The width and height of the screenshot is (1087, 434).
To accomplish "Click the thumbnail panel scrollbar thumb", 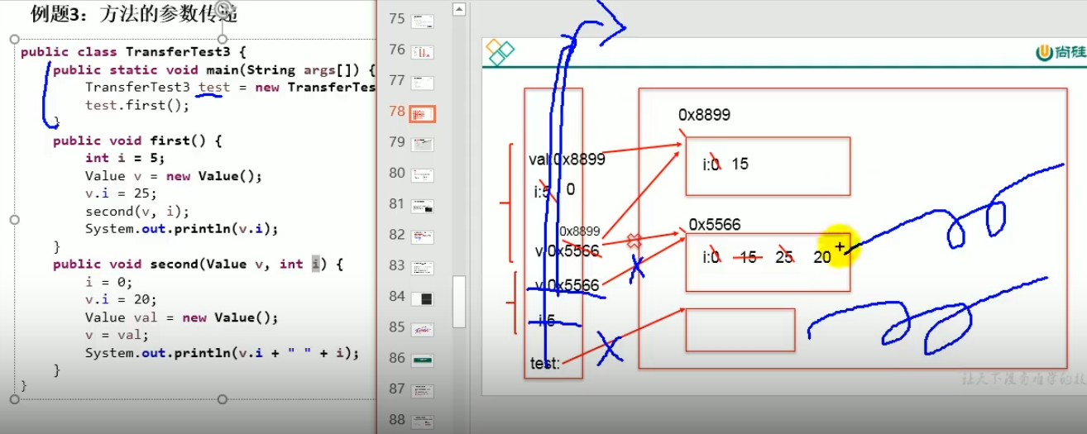I will pos(459,301).
